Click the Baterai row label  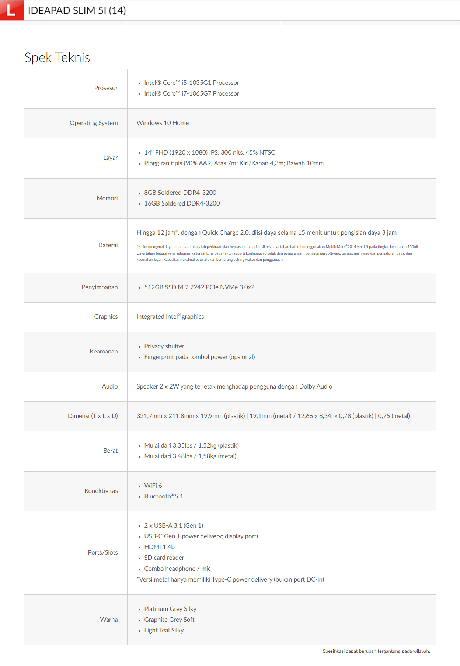(108, 245)
